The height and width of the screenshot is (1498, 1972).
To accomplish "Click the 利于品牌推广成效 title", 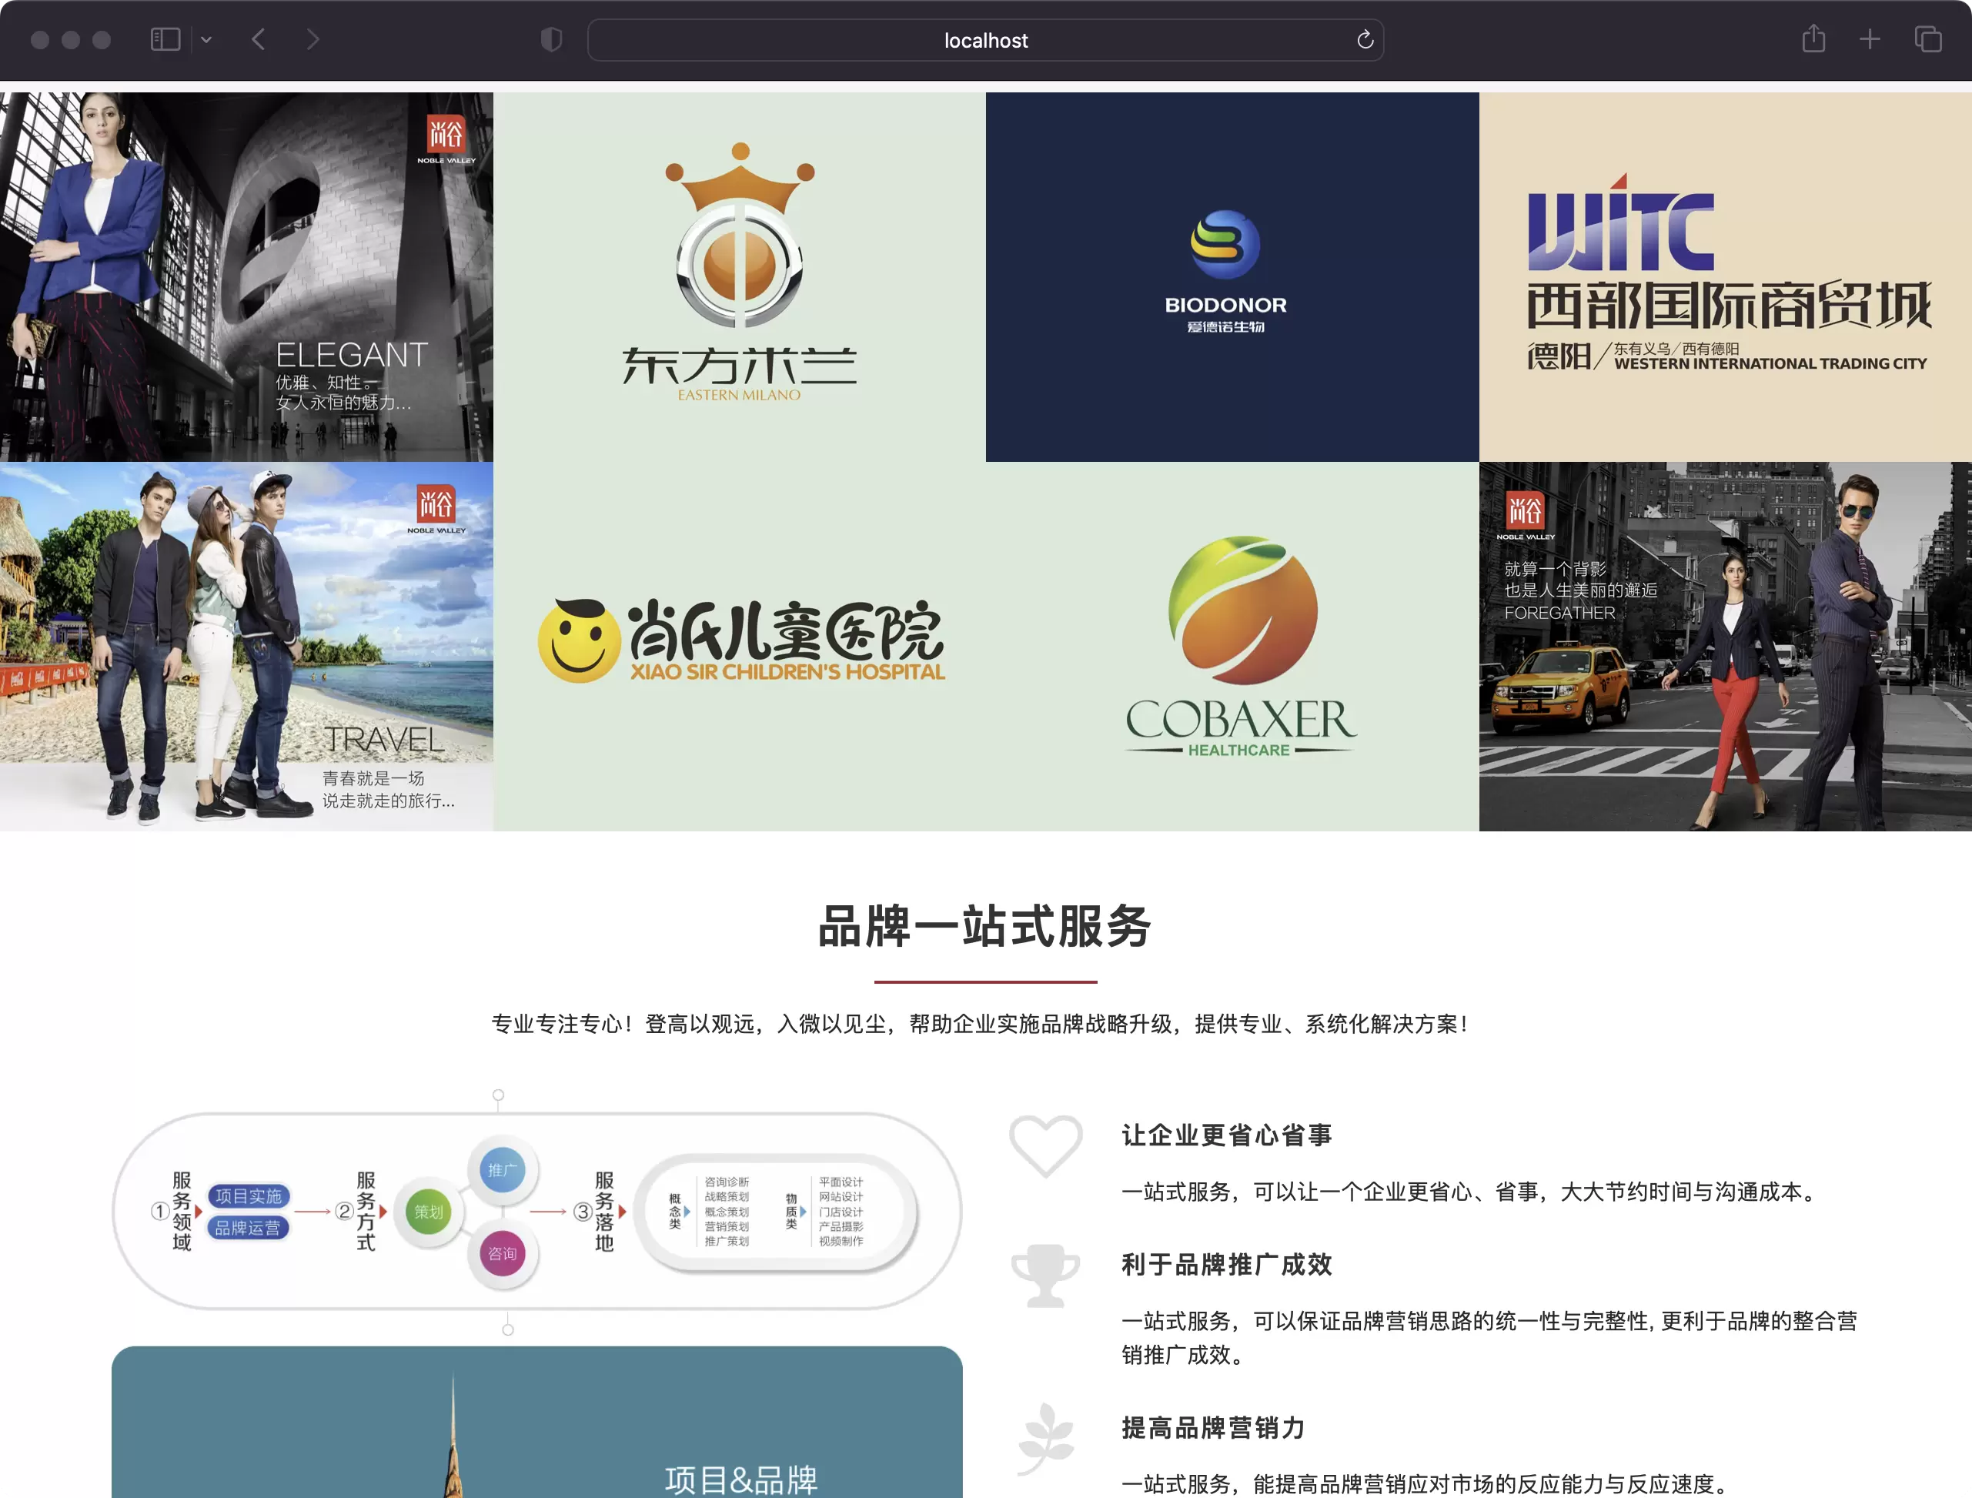I will pyautogui.click(x=1227, y=1265).
